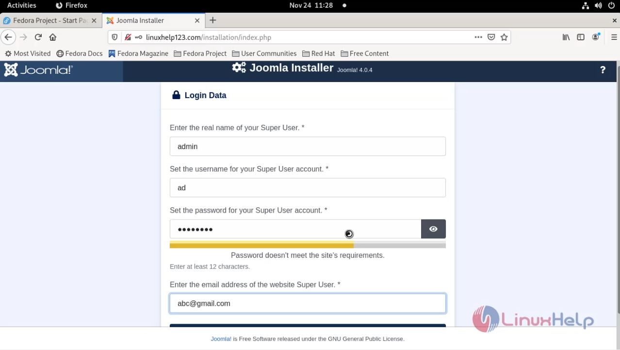
Task: Go back using the browser back arrow
Action: [x=8, y=37]
